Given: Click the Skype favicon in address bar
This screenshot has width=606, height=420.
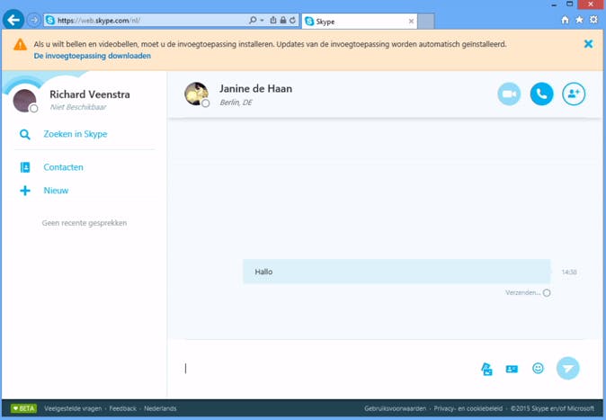Looking at the screenshot, I should pos(49,20).
